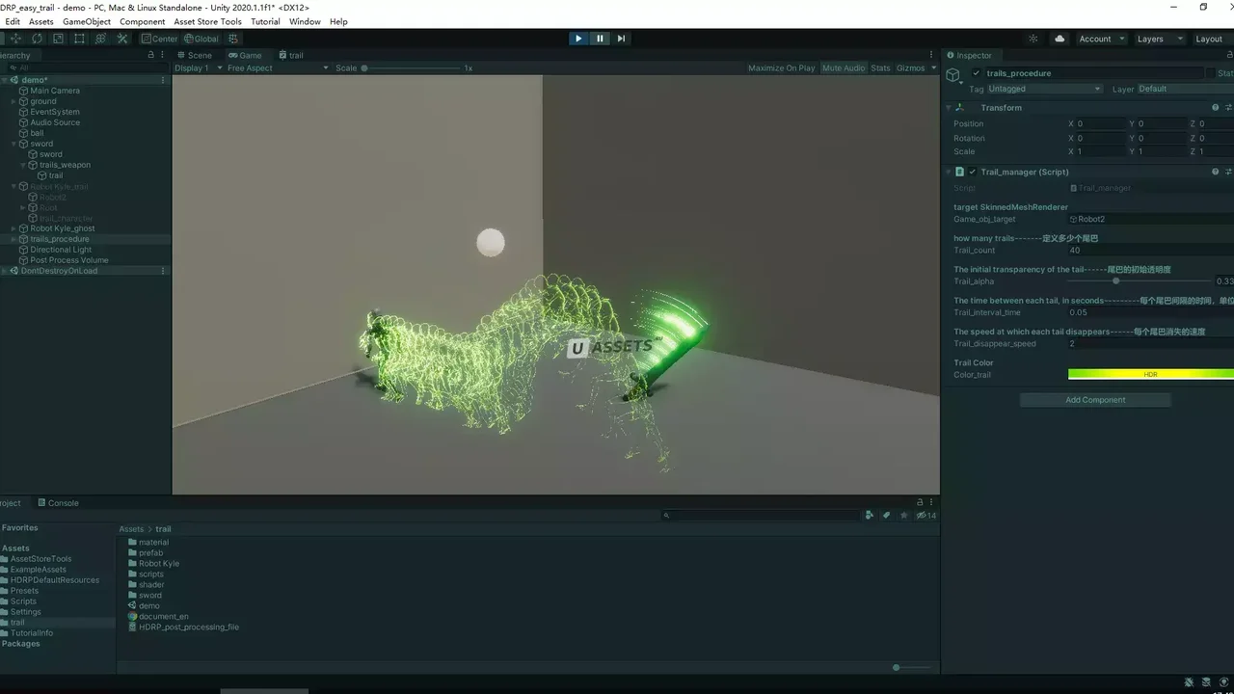This screenshot has width=1234, height=694.
Task: Open the Assets menu
Action: point(41,21)
